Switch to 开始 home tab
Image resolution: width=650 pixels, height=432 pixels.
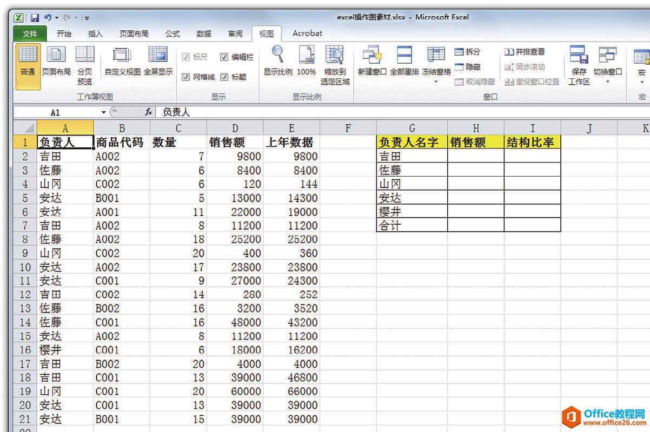64,33
